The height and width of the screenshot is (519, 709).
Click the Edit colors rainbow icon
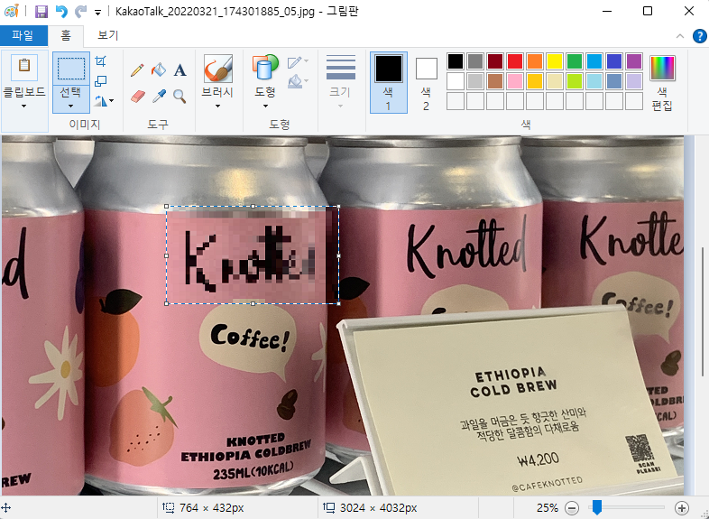(x=662, y=68)
